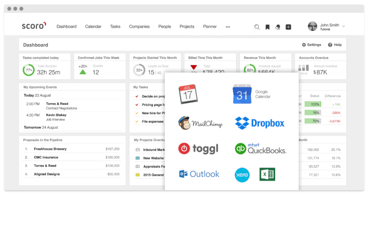Check off the Decide on proj task
The image size is (367, 241).
pyautogui.click(x=137, y=96)
